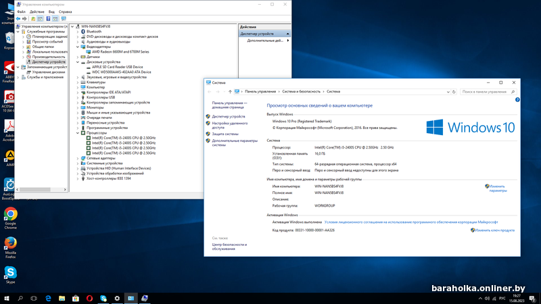This screenshot has height=304, width=541.
Task: Click the Up one level folder icon
Action: click(33, 19)
